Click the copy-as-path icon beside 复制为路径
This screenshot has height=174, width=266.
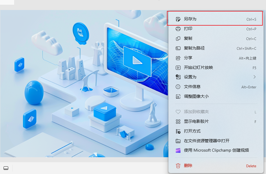pos(178,48)
